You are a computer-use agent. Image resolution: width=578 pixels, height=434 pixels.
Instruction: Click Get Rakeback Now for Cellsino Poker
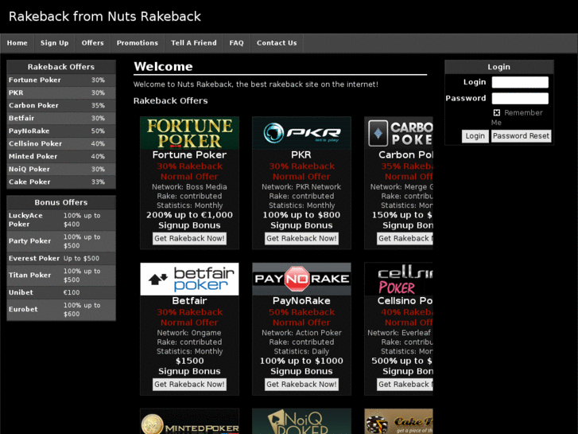click(x=405, y=385)
